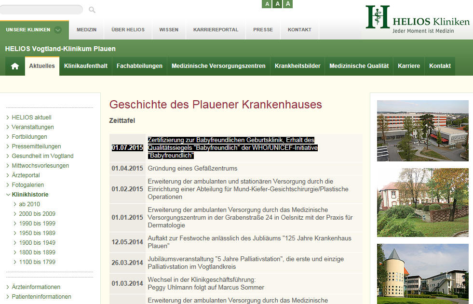
Task: Open the Fachabteilungen tab
Action: (x=139, y=66)
